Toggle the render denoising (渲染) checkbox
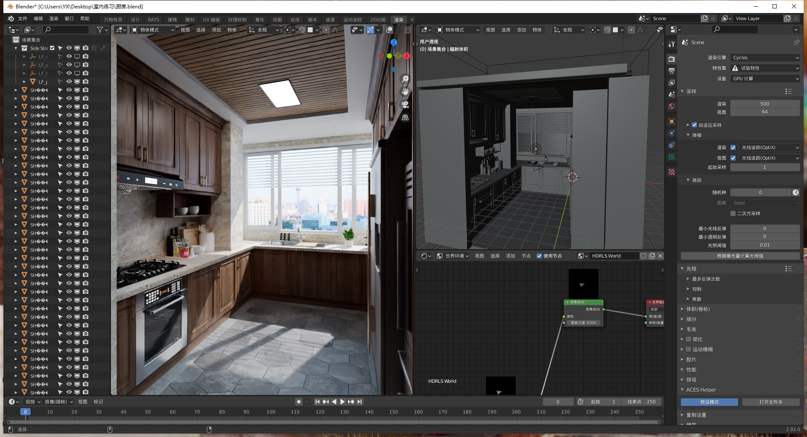The height and width of the screenshot is (437, 807). pyautogui.click(x=733, y=147)
